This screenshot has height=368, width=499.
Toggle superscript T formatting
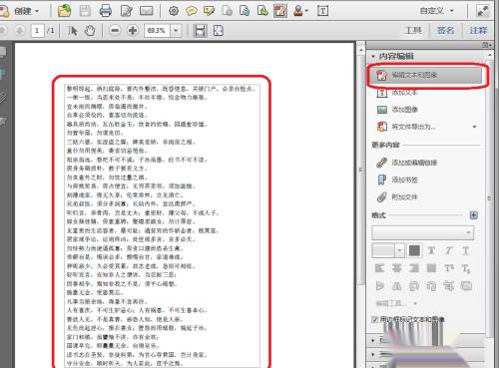[449, 268]
